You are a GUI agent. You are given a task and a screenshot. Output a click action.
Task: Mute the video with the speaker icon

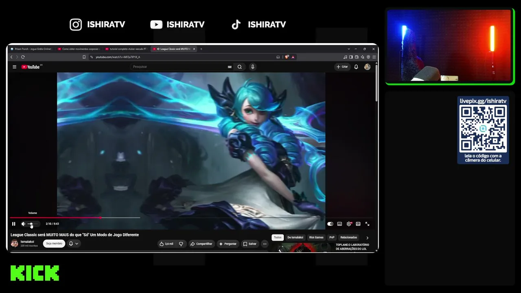pos(23,224)
